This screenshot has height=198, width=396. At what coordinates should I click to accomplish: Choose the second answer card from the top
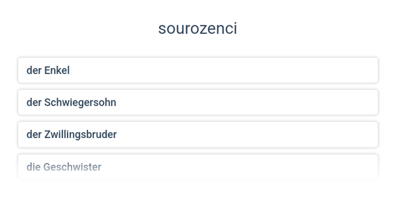198,102
